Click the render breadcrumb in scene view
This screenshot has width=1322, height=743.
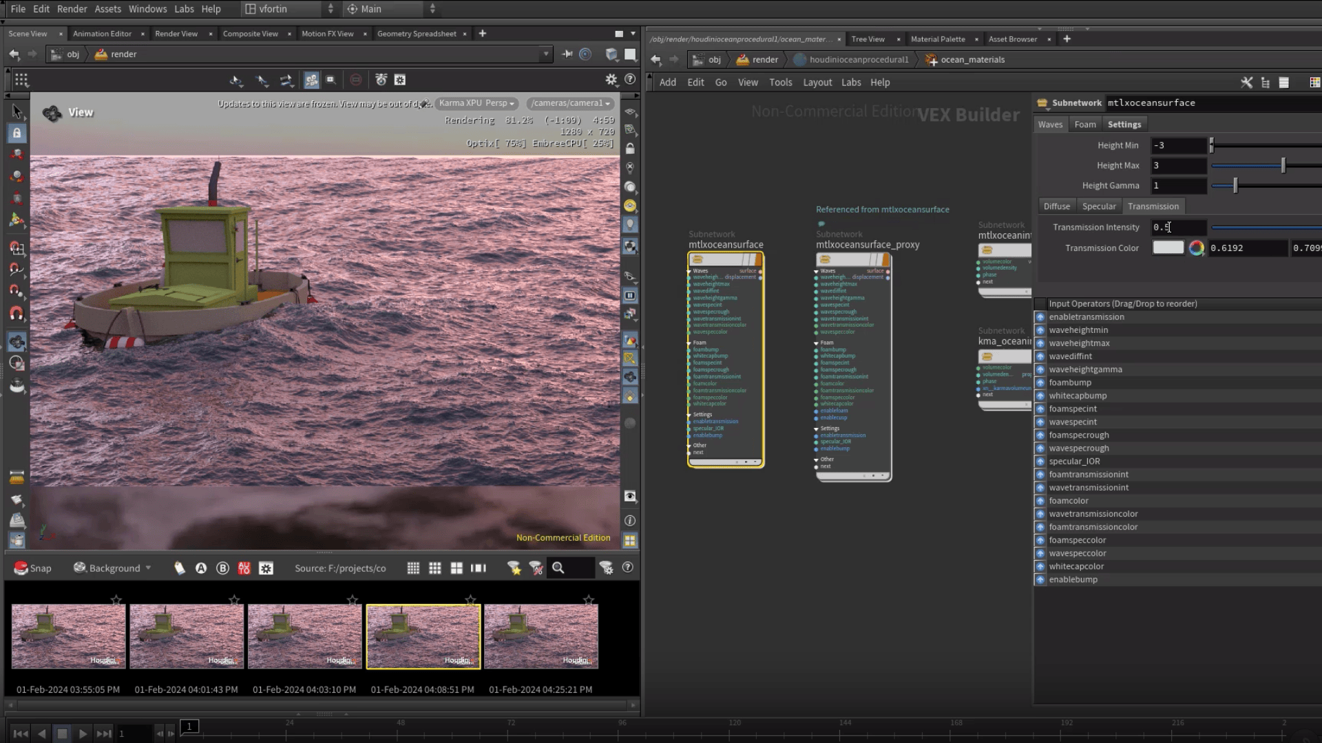click(116, 54)
